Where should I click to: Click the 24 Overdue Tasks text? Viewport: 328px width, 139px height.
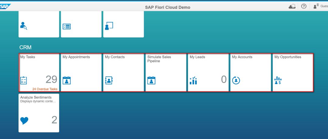(45, 89)
